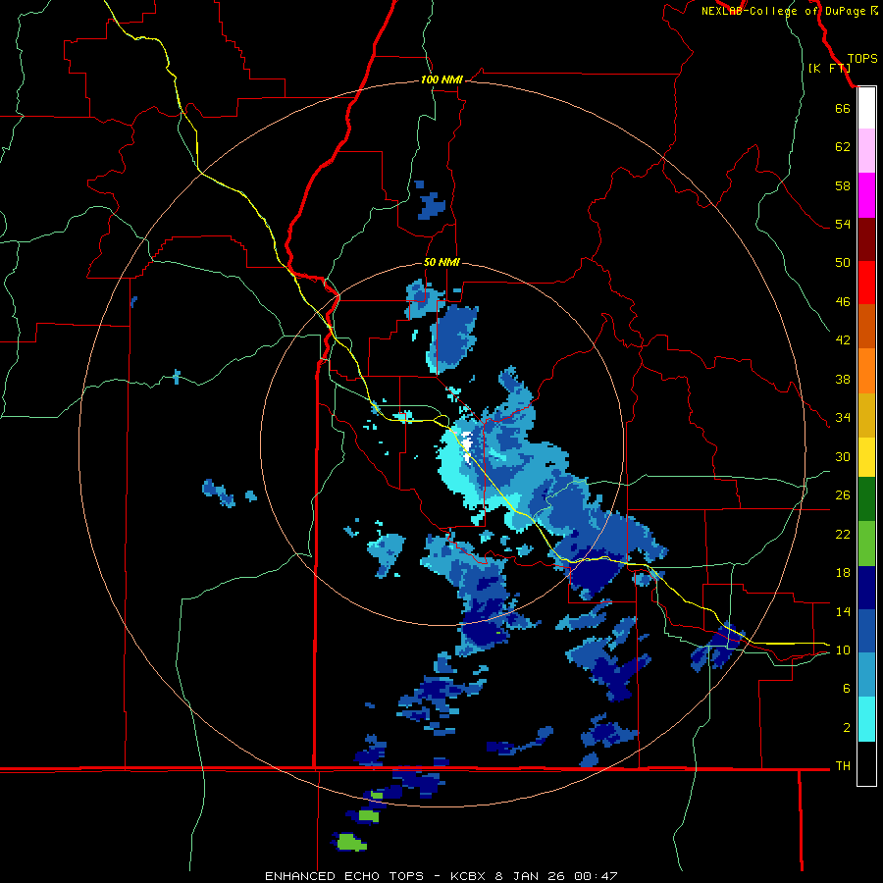Select the medium blue legend swatch
The height and width of the screenshot is (883, 883).
coord(866,631)
